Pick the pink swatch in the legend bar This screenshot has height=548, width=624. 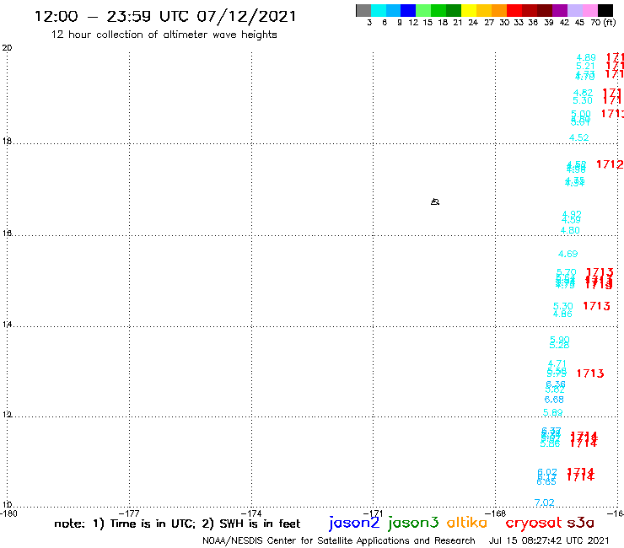click(x=589, y=10)
